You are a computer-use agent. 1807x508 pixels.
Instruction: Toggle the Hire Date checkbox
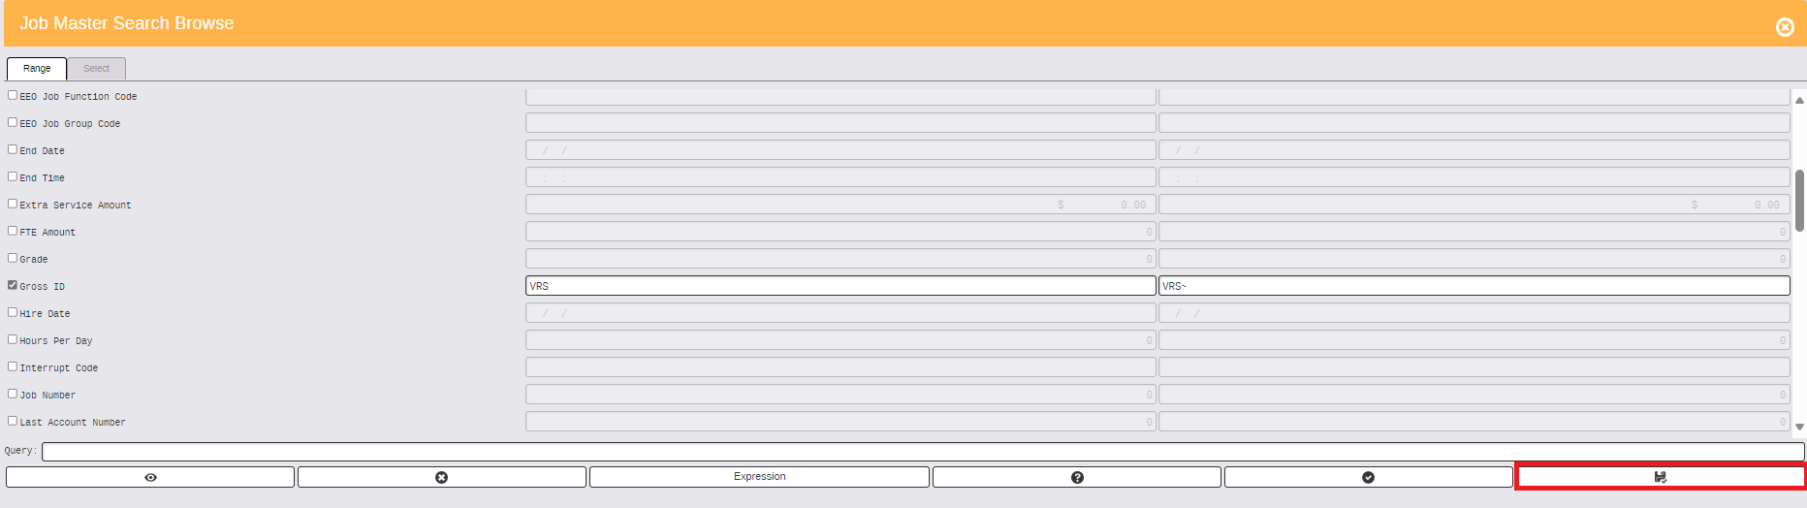(13, 312)
